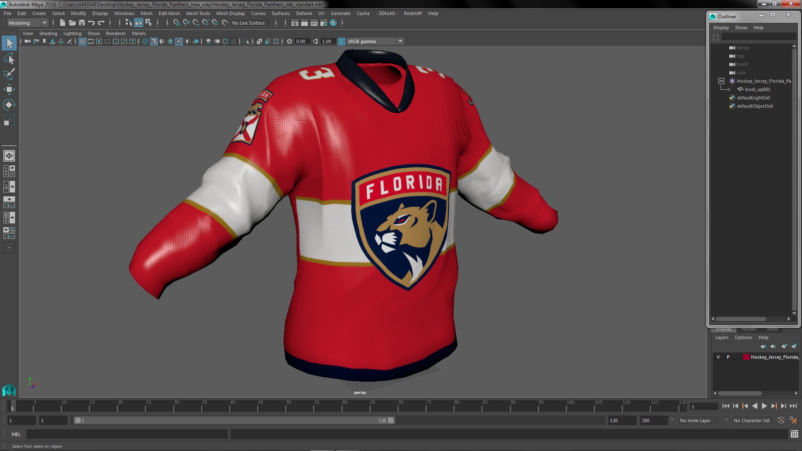Image resolution: width=802 pixels, height=451 pixels.
Task: Enable snap to points icon
Action: pos(196,23)
